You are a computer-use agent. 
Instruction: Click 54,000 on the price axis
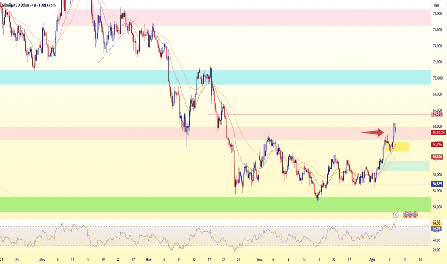(x=437, y=207)
